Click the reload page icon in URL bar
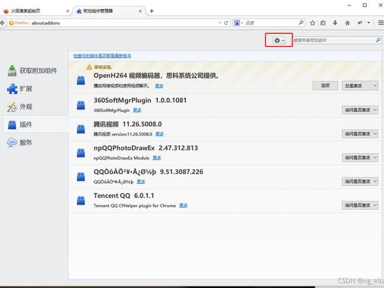Viewport: 384px width, 288px height. point(226,23)
